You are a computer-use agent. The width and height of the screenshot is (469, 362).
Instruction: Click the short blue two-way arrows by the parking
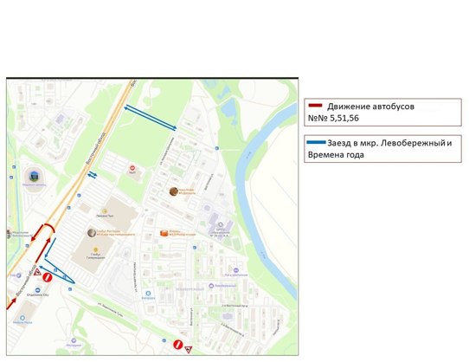(x=92, y=175)
